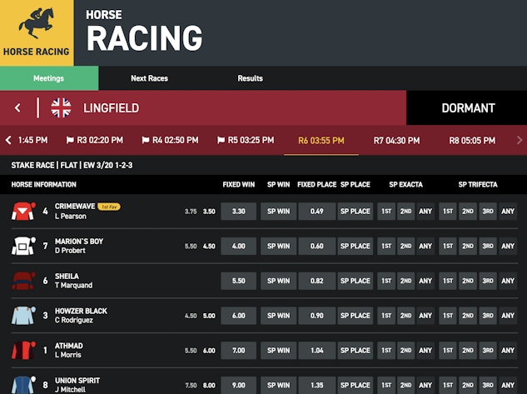
Task: Select the R7 04:30 PM race
Action: (396, 141)
